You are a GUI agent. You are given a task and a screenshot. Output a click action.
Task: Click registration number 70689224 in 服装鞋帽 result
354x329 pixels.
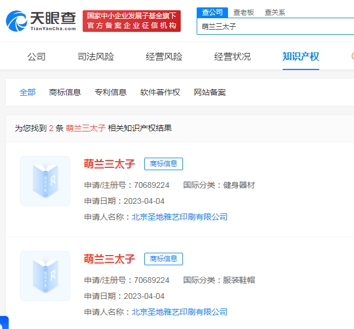click(x=152, y=280)
